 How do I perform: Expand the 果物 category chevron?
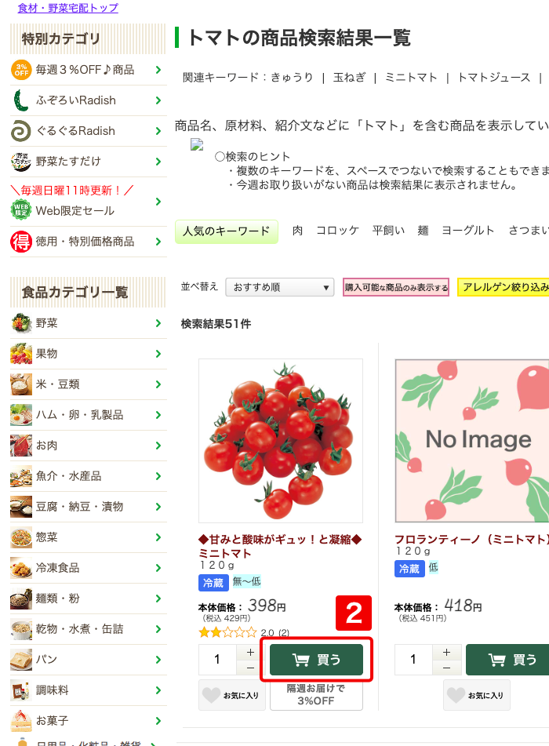tap(158, 354)
